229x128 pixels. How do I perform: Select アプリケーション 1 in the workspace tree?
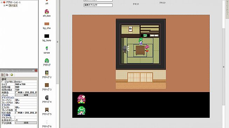[13, 2]
